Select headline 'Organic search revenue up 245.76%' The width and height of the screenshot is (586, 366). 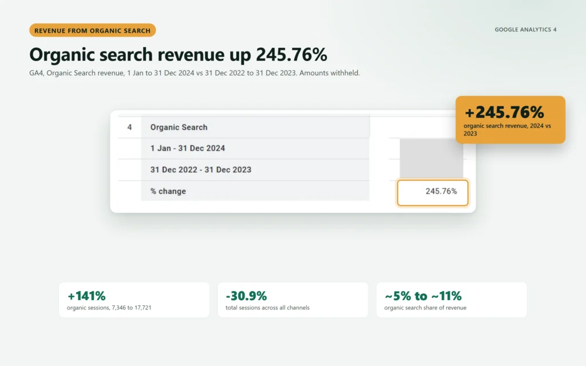coord(179,54)
